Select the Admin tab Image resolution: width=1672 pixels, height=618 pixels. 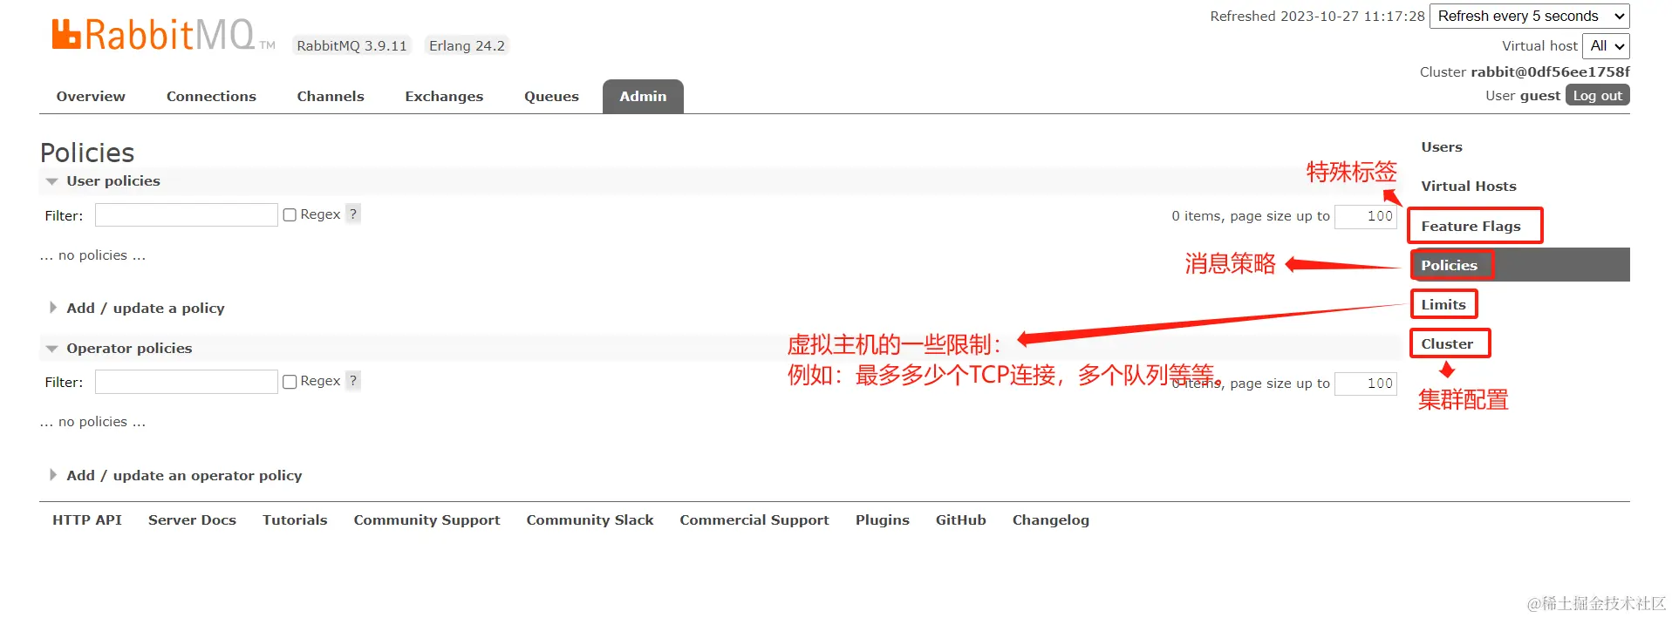[x=643, y=97]
